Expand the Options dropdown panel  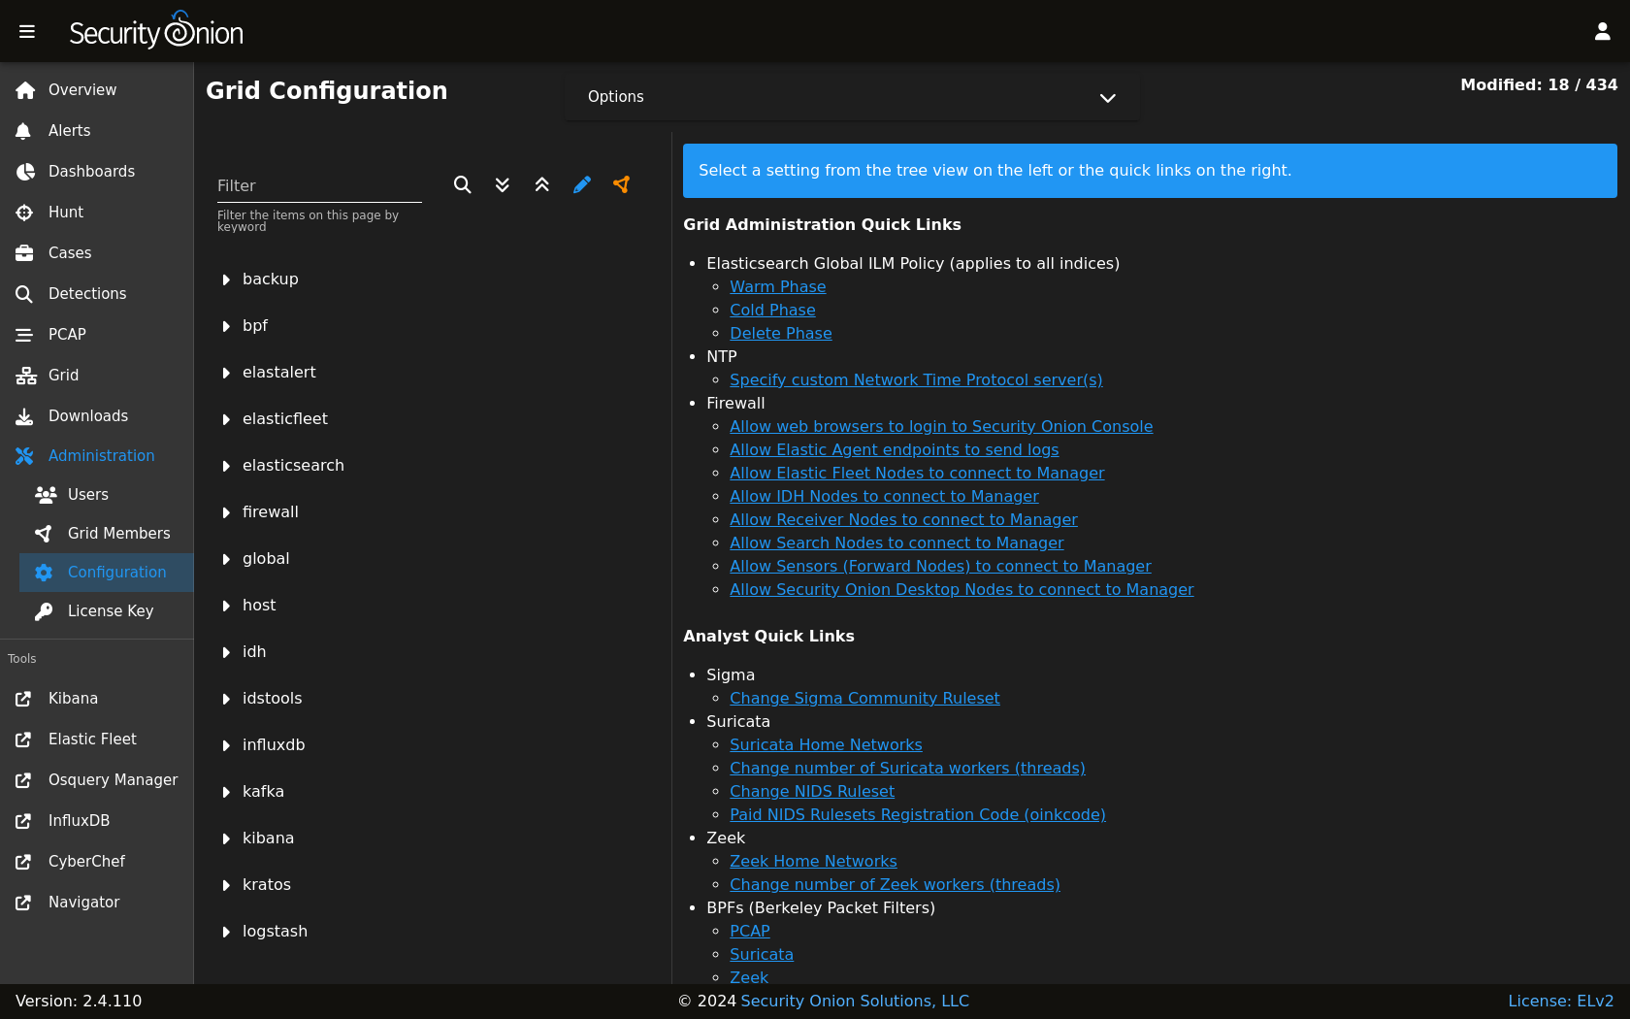[852, 97]
